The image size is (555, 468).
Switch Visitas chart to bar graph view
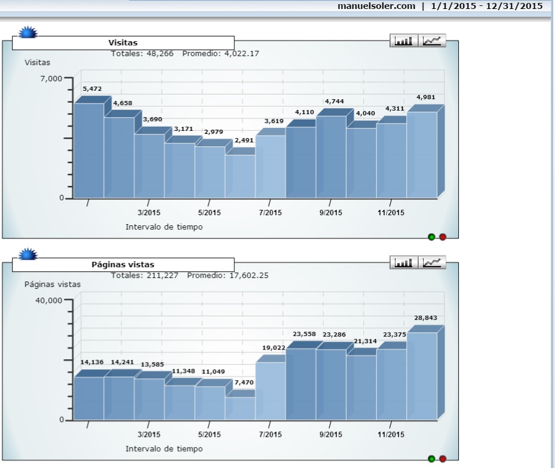404,41
